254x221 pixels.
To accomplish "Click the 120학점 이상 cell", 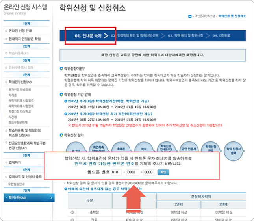I will pos(223,212).
